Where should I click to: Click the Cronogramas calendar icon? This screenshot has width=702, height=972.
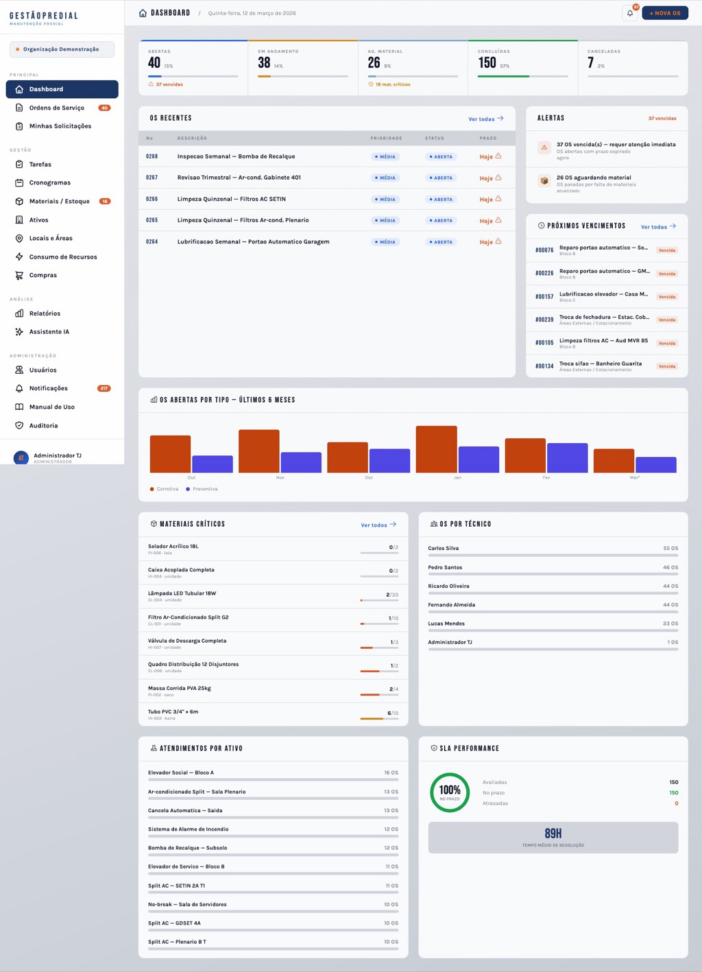[18, 182]
